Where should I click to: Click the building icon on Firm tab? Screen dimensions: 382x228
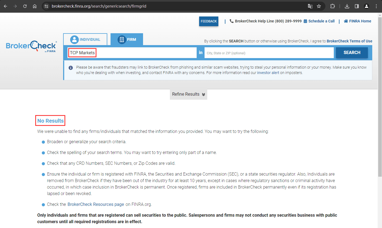(x=122, y=39)
